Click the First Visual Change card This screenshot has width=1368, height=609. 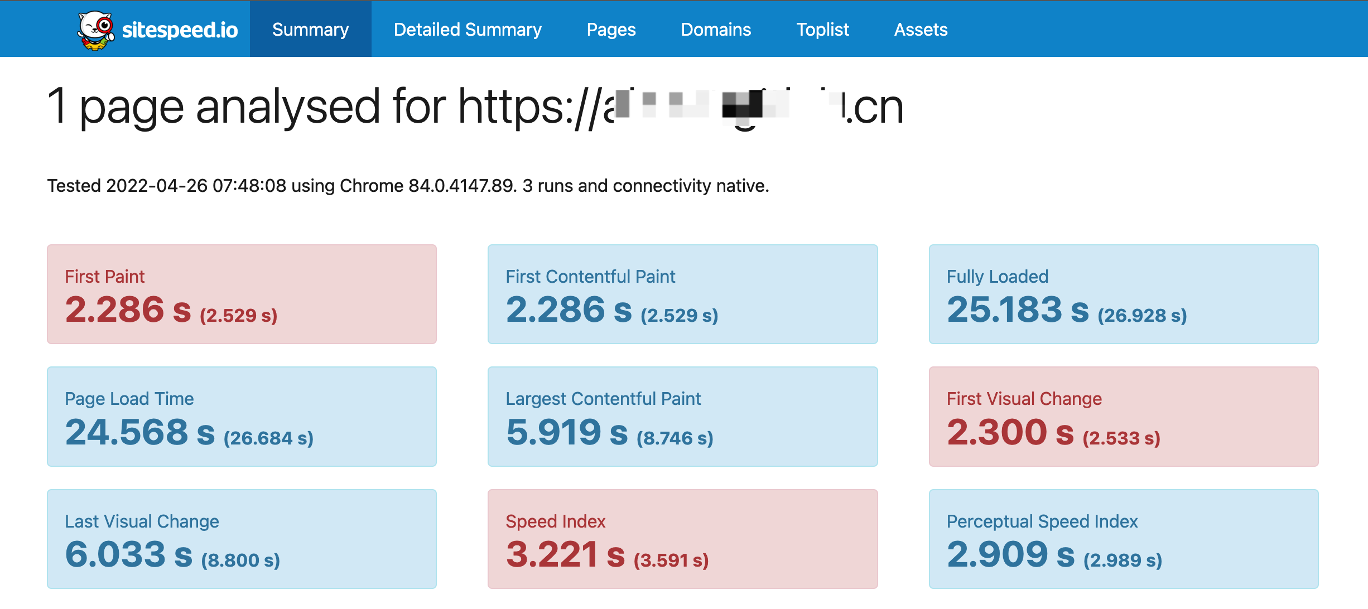tap(1123, 416)
